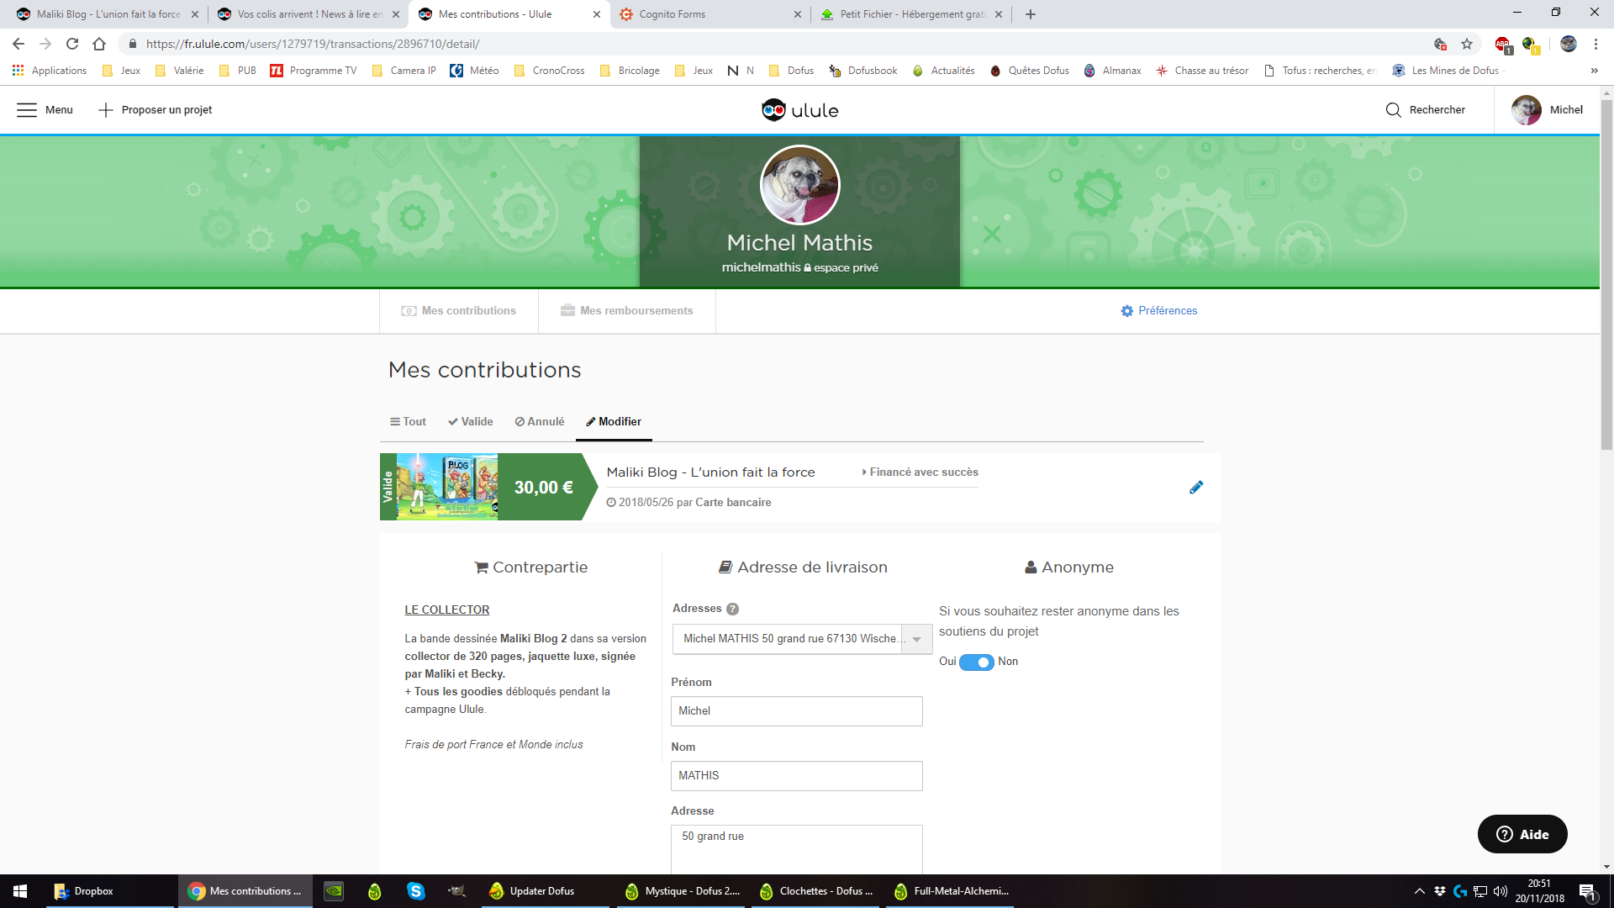Click the Adresses help question mark
This screenshot has height=908, width=1614.
point(732,609)
